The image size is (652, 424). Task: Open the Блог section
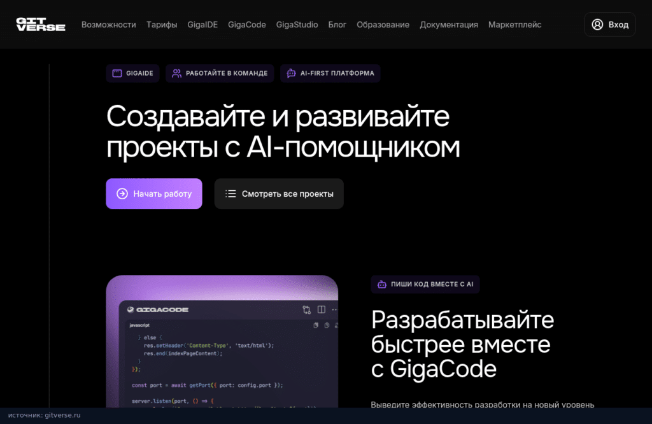click(x=337, y=25)
